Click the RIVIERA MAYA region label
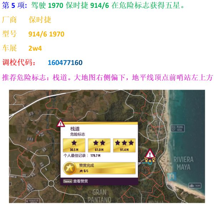The height and width of the screenshot is (204, 214). 183,163
